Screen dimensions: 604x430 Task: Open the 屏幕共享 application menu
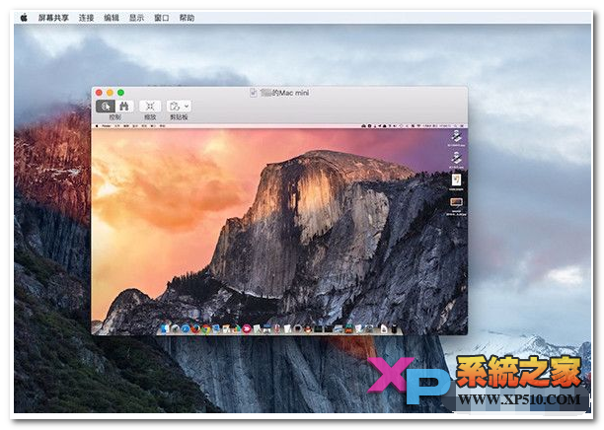[53, 18]
